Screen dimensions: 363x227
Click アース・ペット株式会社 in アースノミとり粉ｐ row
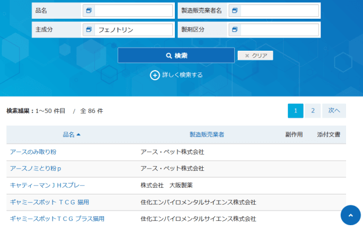(x=172, y=168)
